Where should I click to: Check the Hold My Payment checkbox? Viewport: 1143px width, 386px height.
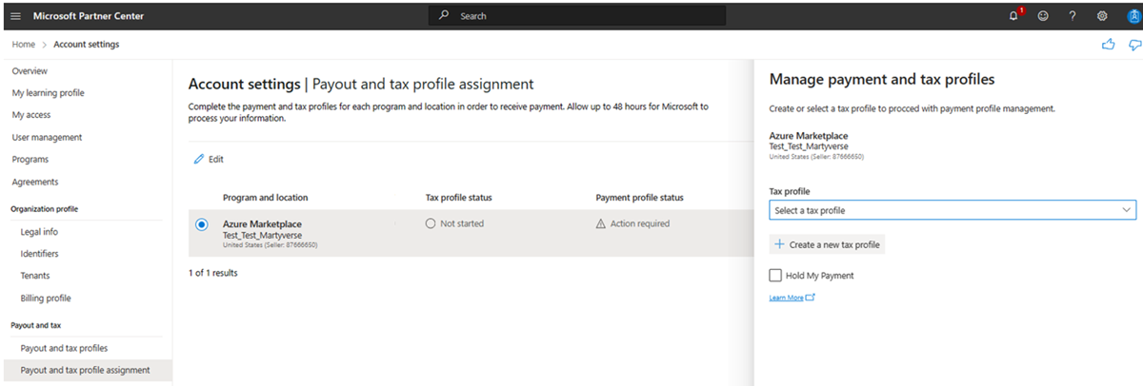776,276
